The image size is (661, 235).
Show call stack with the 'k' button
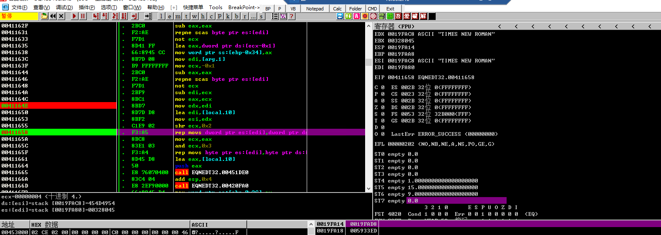click(228, 16)
